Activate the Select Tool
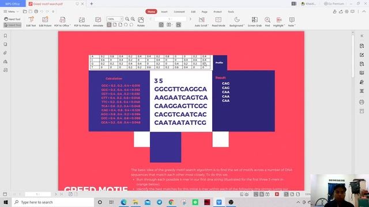 point(12,25)
